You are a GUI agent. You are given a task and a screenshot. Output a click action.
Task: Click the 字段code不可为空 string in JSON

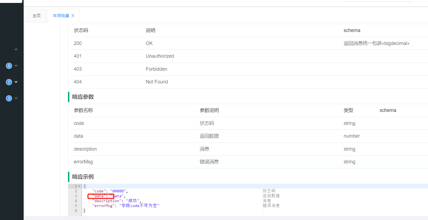click(139, 206)
